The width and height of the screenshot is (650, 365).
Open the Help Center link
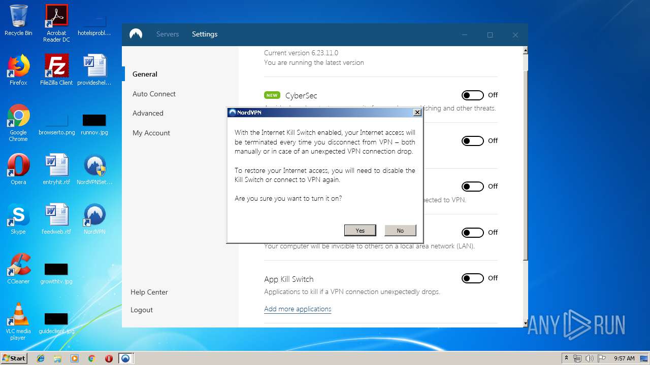tap(149, 292)
